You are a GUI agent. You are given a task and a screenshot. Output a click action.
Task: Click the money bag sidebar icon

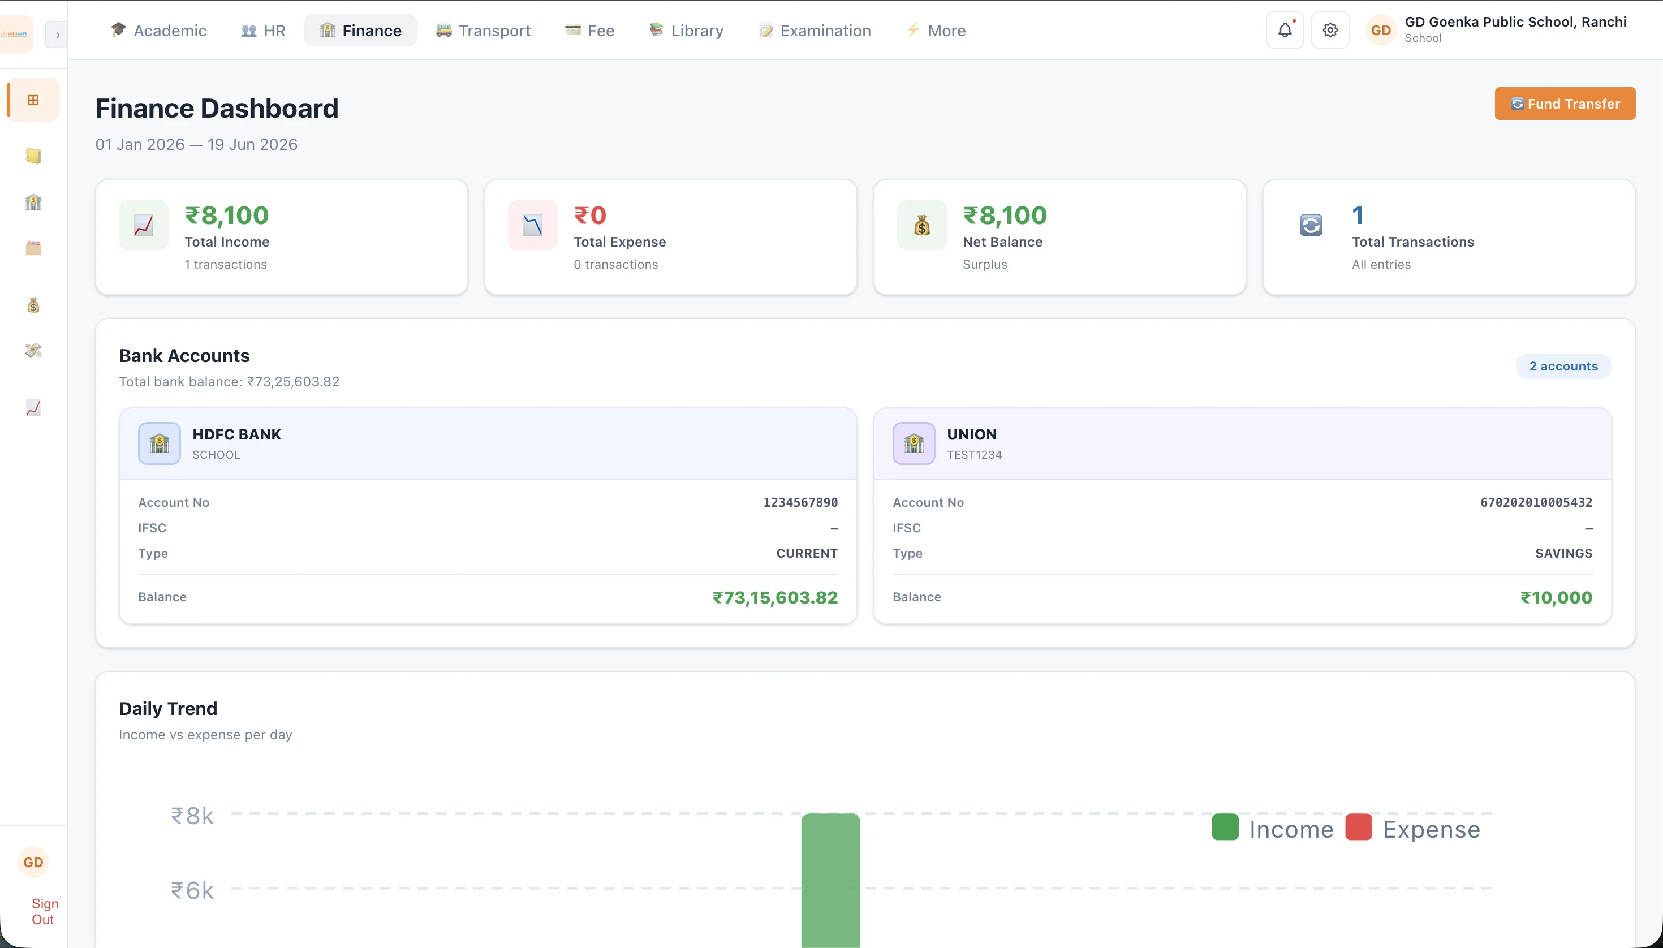click(x=33, y=305)
